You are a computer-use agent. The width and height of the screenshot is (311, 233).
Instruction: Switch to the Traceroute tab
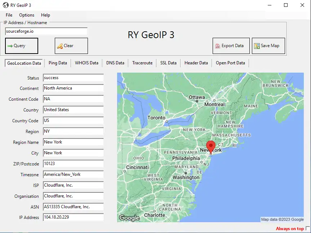(x=142, y=63)
